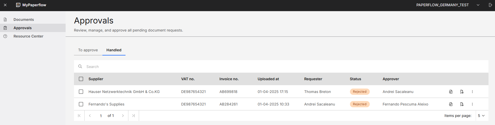Go to the next page arrow
Viewport: 495px width, 125px height.
tap(123, 116)
